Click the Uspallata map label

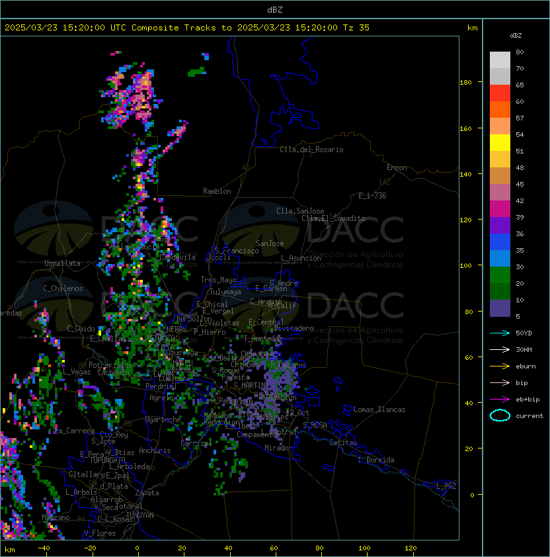point(62,263)
